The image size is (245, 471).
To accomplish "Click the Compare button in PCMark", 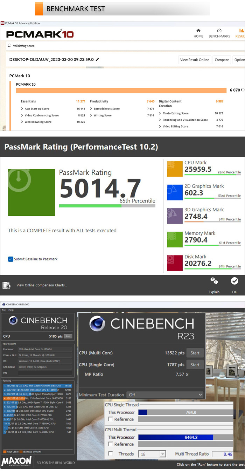I will tap(222, 60).
